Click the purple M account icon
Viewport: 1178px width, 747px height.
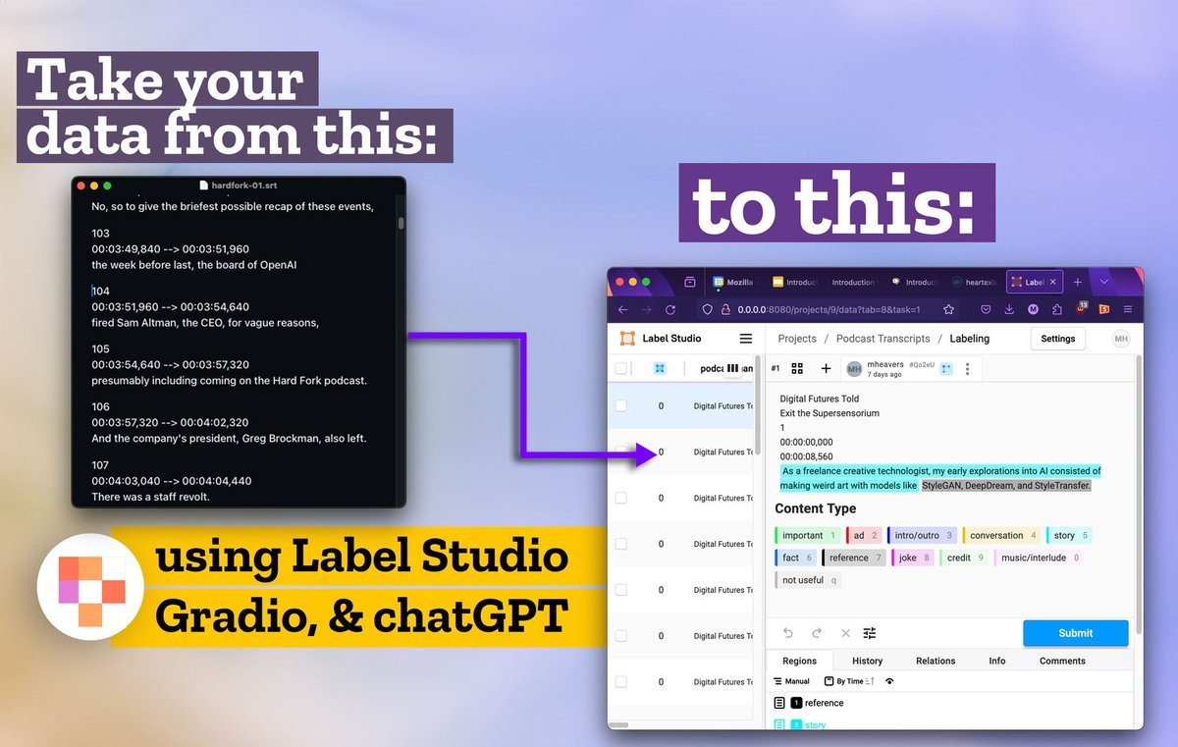[1033, 309]
